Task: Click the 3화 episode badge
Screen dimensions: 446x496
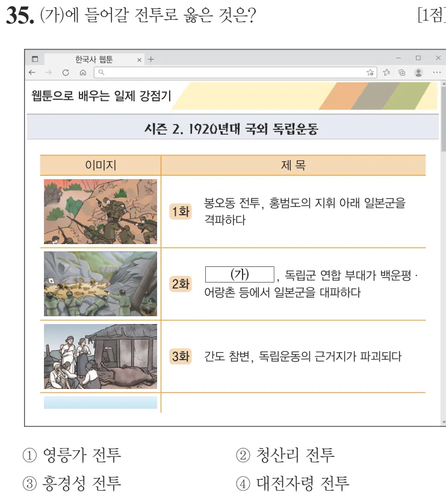Action: click(181, 356)
